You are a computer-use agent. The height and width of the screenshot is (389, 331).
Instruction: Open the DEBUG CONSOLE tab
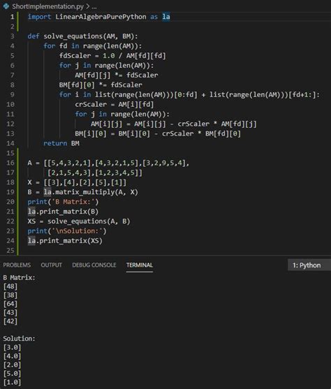point(94,265)
